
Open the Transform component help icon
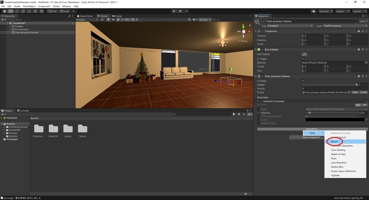click(359, 31)
